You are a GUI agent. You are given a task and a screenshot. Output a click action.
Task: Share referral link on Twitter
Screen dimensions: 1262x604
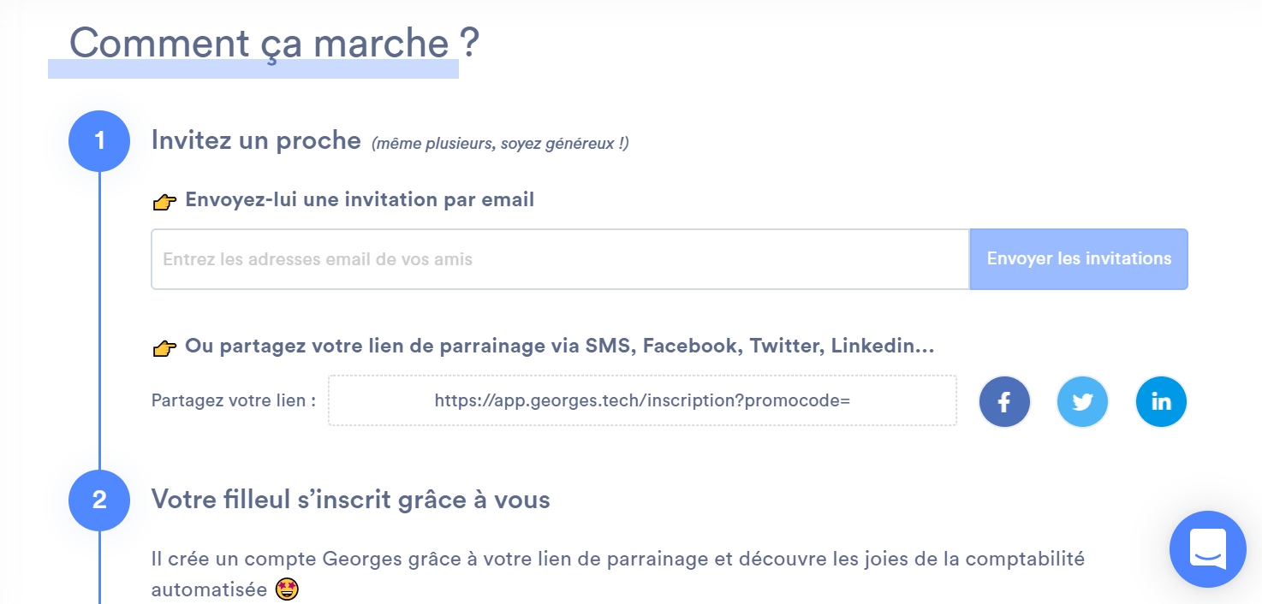[x=1082, y=401]
